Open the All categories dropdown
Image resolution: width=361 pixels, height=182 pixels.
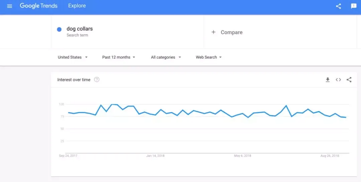tap(166, 57)
